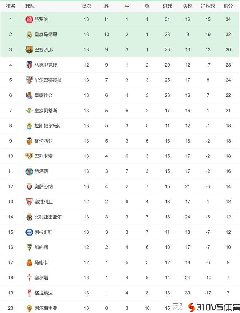Viewport: 240px width, 313px height.
Task: Open the 阿拉维斯 team link
Action: pyautogui.click(x=43, y=232)
